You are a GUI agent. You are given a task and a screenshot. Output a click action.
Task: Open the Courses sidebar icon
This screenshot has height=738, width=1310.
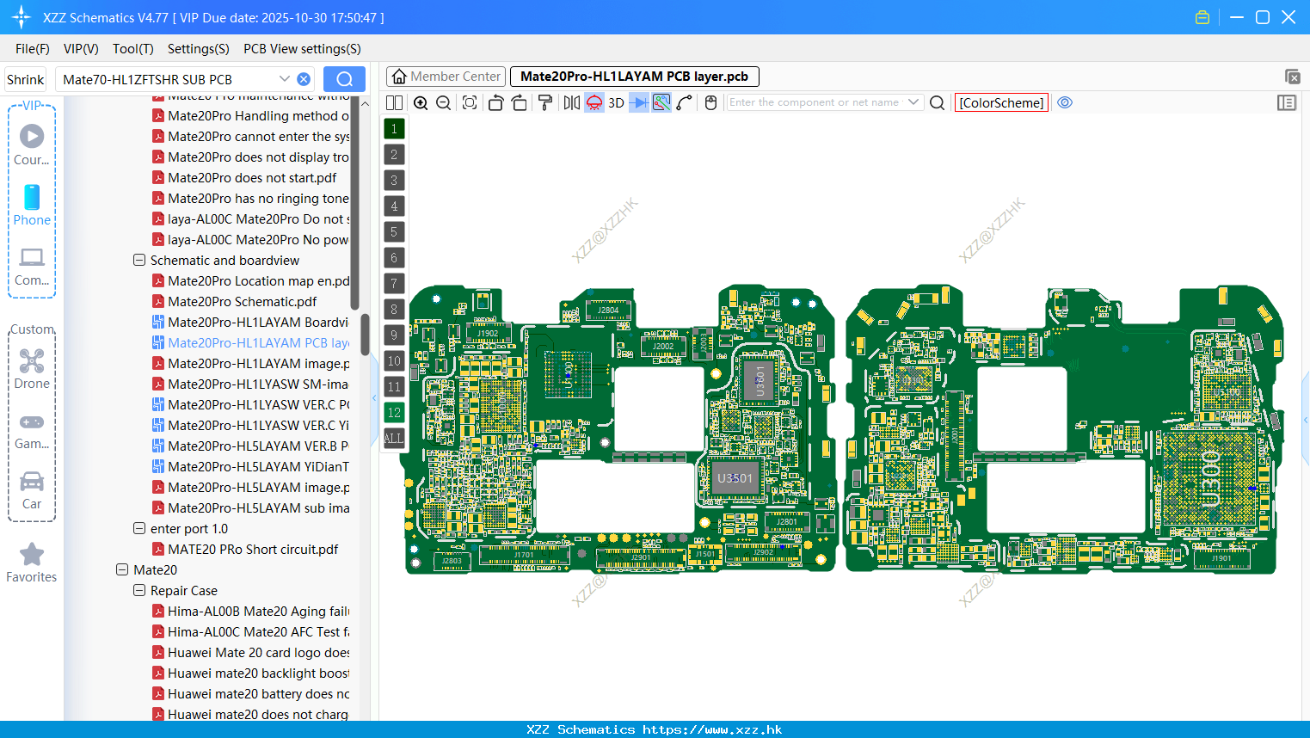click(32, 145)
